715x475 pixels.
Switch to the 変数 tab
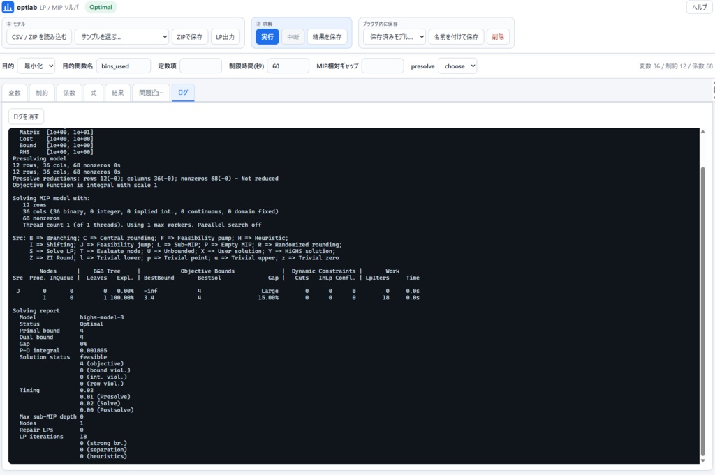point(15,93)
